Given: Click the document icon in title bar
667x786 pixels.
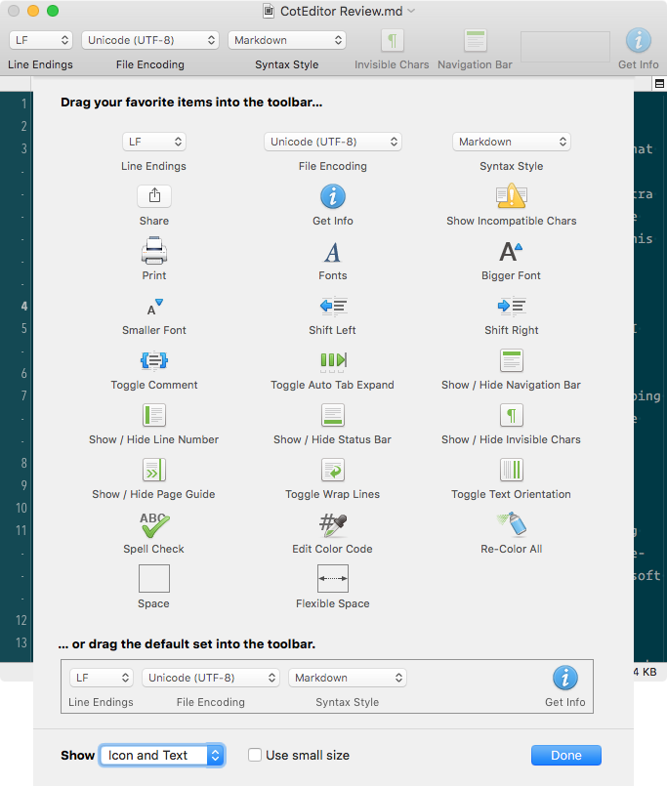Looking at the screenshot, I should tap(269, 11).
